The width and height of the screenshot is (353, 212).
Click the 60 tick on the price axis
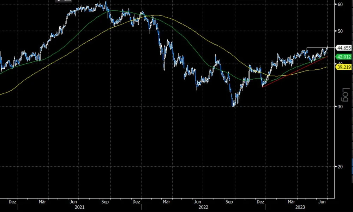click(341, 4)
